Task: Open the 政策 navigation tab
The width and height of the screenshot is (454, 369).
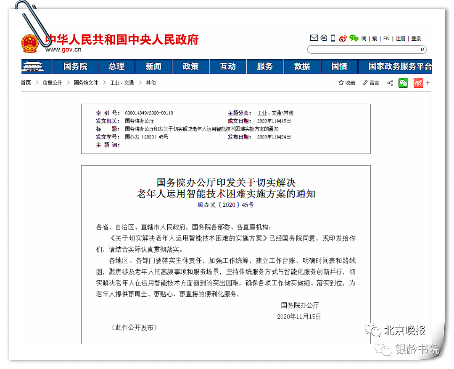Action: 190,66
